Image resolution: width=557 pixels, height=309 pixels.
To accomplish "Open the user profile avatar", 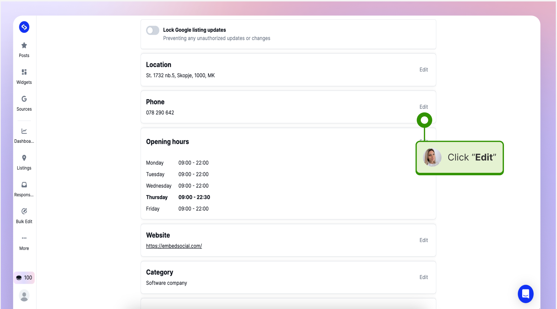I will pyautogui.click(x=24, y=295).
